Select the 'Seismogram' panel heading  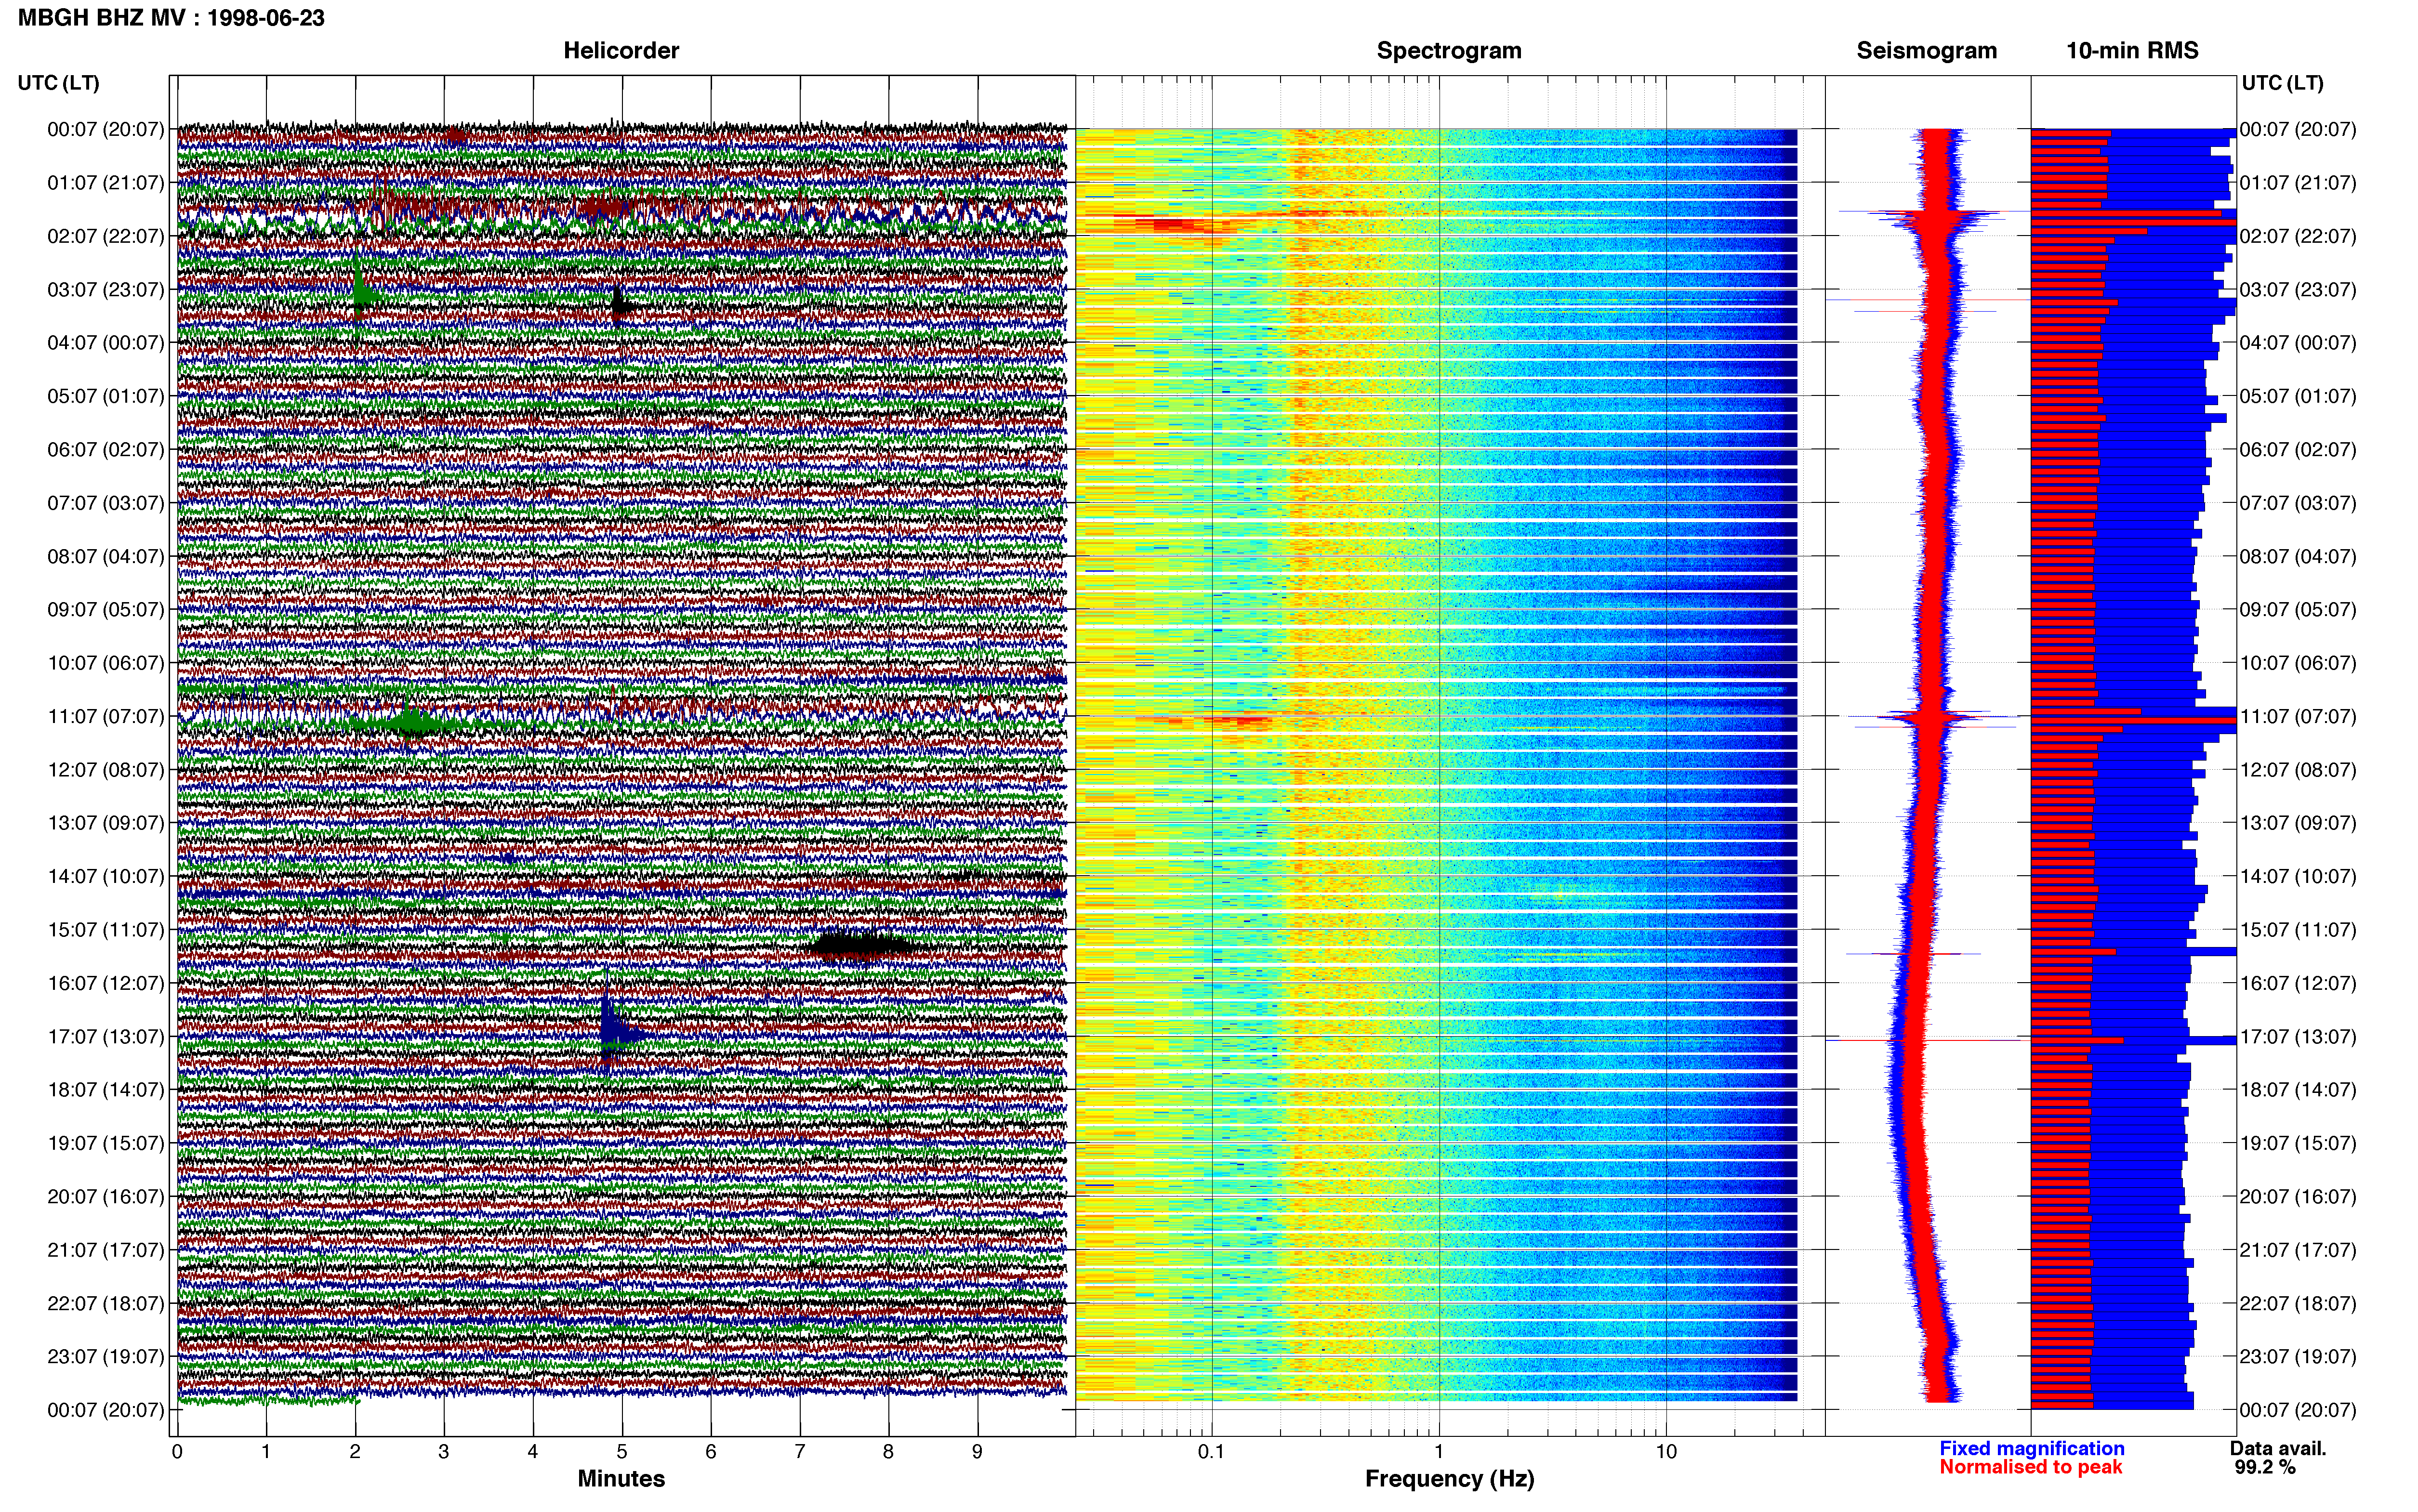click(1926, 51)
